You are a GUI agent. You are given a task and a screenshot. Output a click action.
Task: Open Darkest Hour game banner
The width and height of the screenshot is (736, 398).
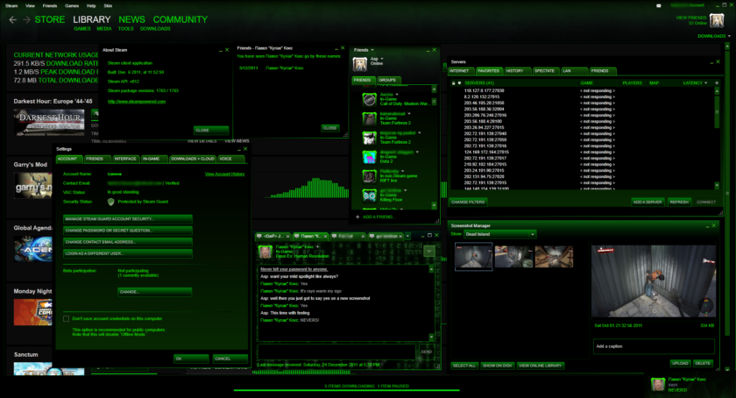(x=49, y=122)
